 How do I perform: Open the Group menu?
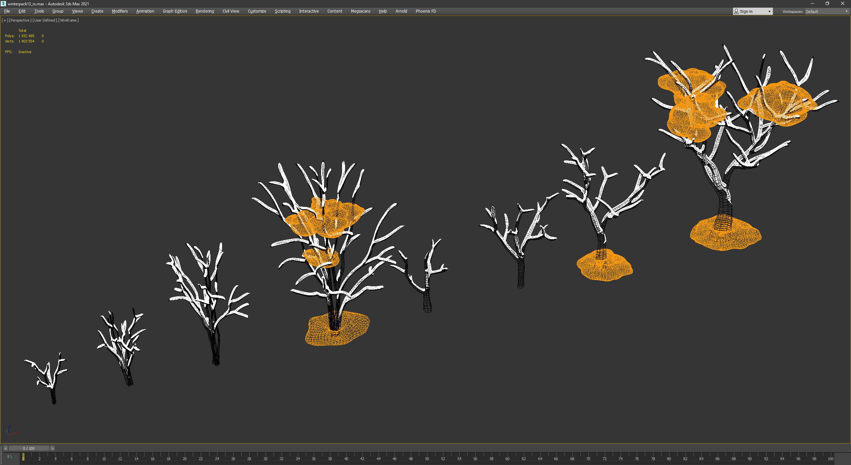58,11
